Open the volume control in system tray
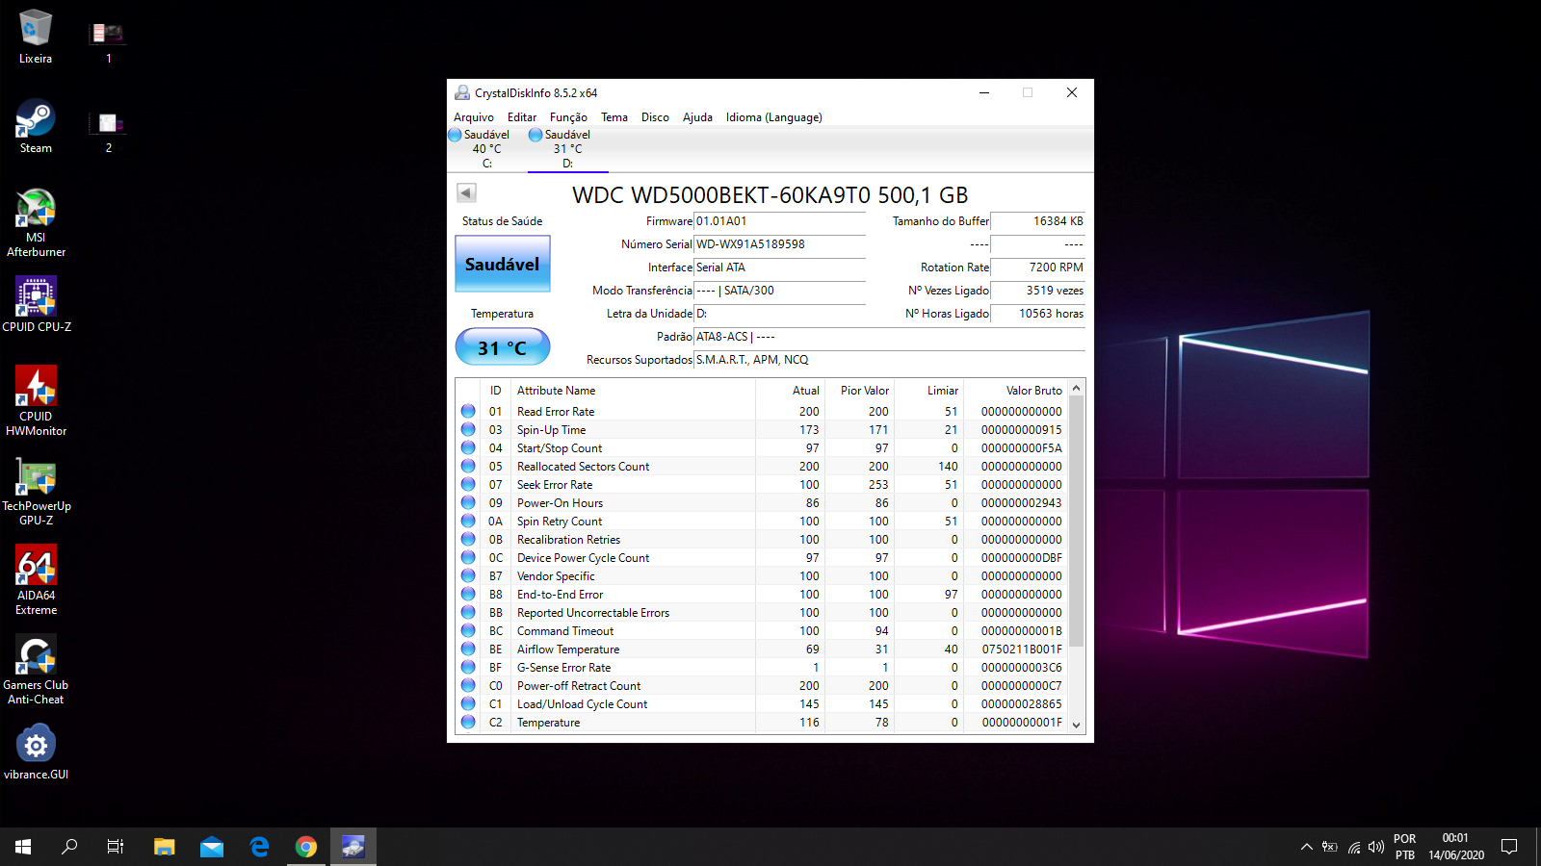1541x866 pixels. pos(1376,847)
